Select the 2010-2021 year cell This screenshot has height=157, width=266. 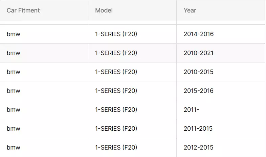198,53
